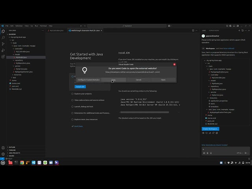Click the Explorer panel more actions ellipsis
The image size is (252, 189).
(x=43, y=31)
